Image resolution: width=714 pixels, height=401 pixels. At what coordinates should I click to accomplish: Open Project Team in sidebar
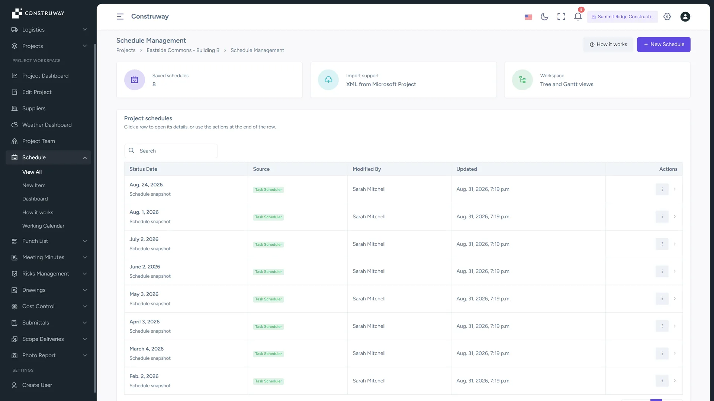click(x=48, y=141)
